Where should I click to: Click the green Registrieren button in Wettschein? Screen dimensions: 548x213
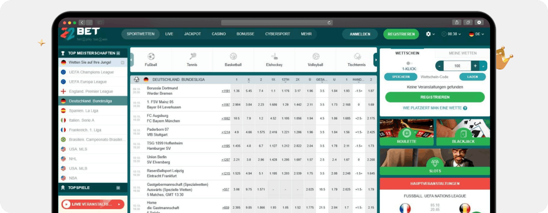pyautogui.click(x=435, y=97)
